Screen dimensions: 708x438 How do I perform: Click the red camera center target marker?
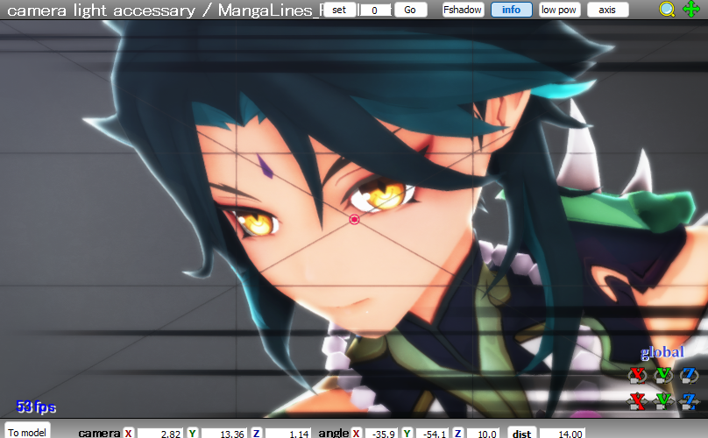coord(355,219)
